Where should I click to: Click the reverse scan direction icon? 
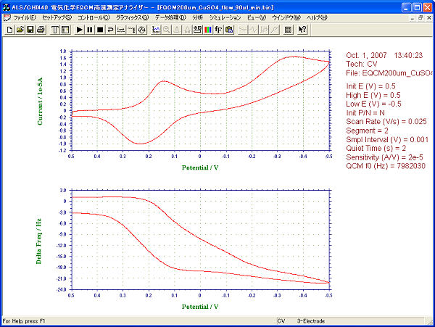110,30
